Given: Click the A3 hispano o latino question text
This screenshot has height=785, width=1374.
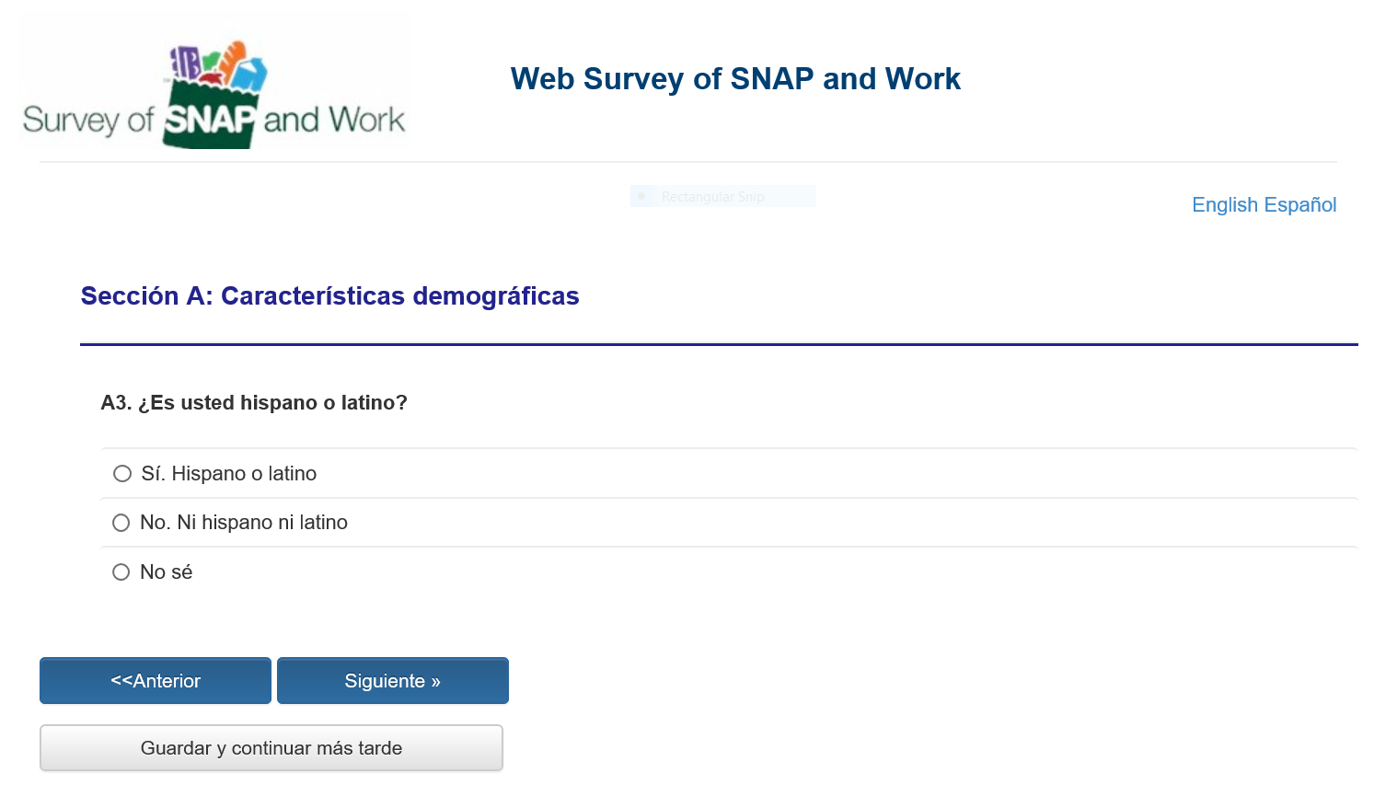Looking at the screenshot, I should (254, 403).
